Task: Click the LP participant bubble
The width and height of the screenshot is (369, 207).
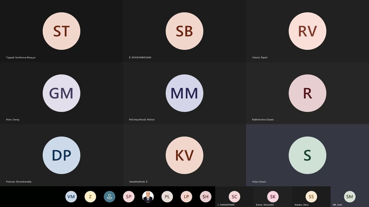Action: pos(186,197)
